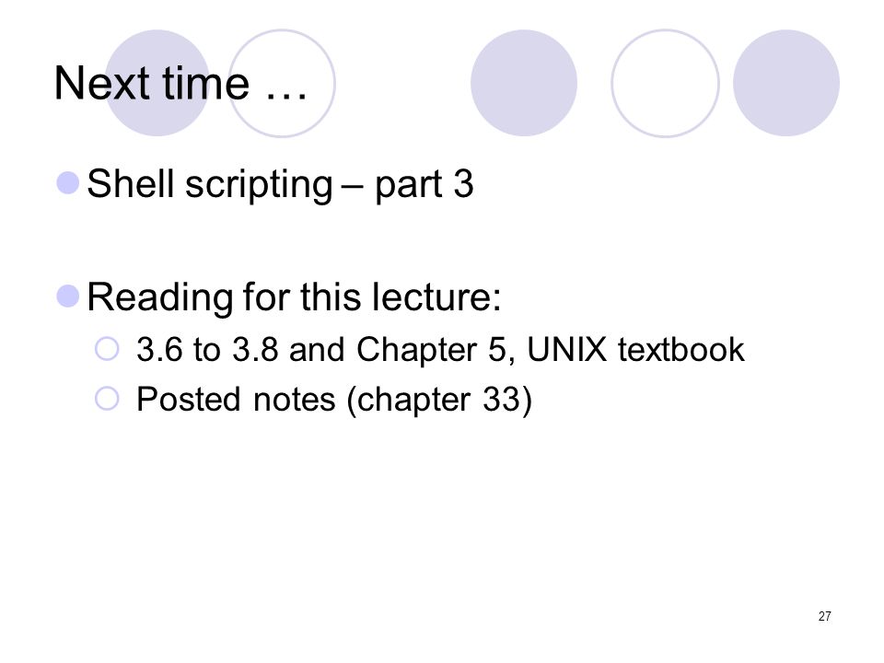This screenshot has width=884, height=663.
Task: Click the outlined circle between the two filled right circles
Action: point(665,83)
